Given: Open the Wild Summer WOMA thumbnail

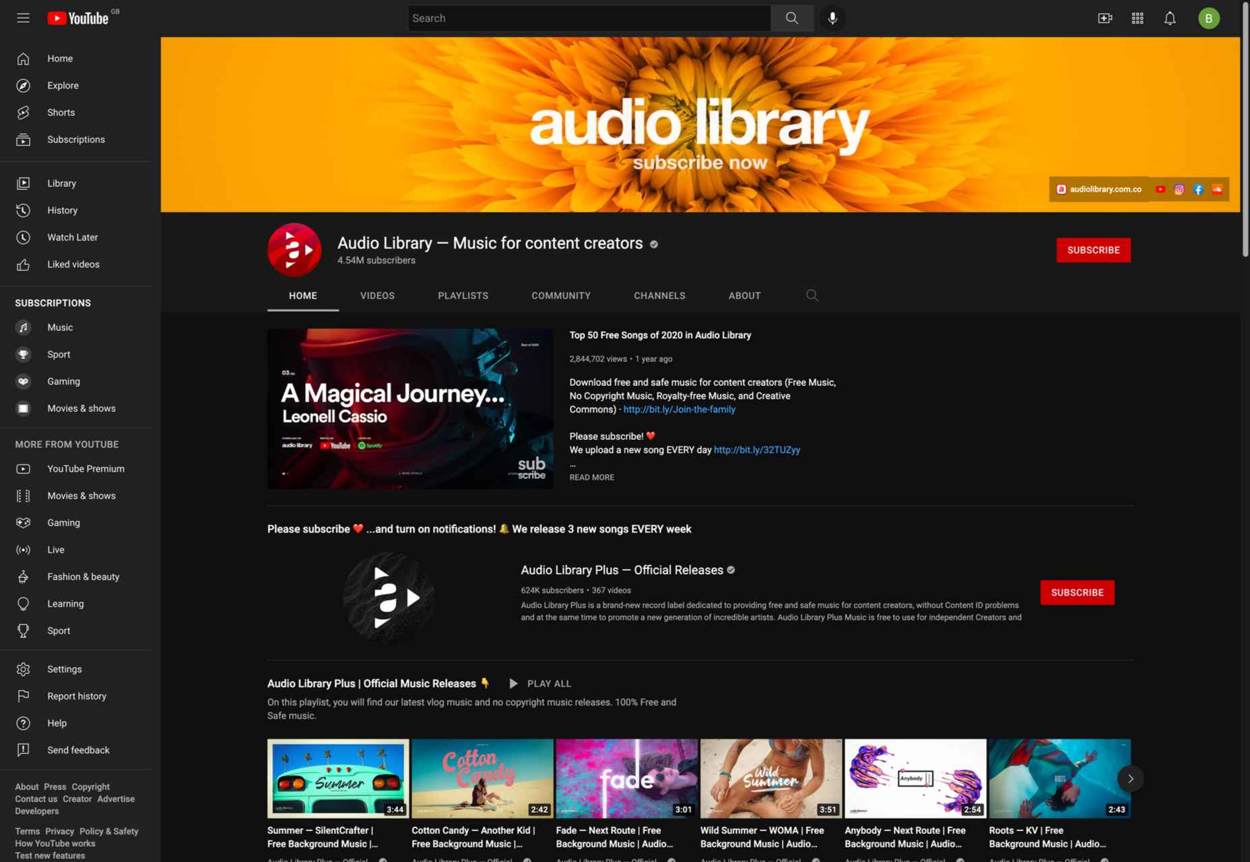Looking at the screenshot, I should point(771,778).
